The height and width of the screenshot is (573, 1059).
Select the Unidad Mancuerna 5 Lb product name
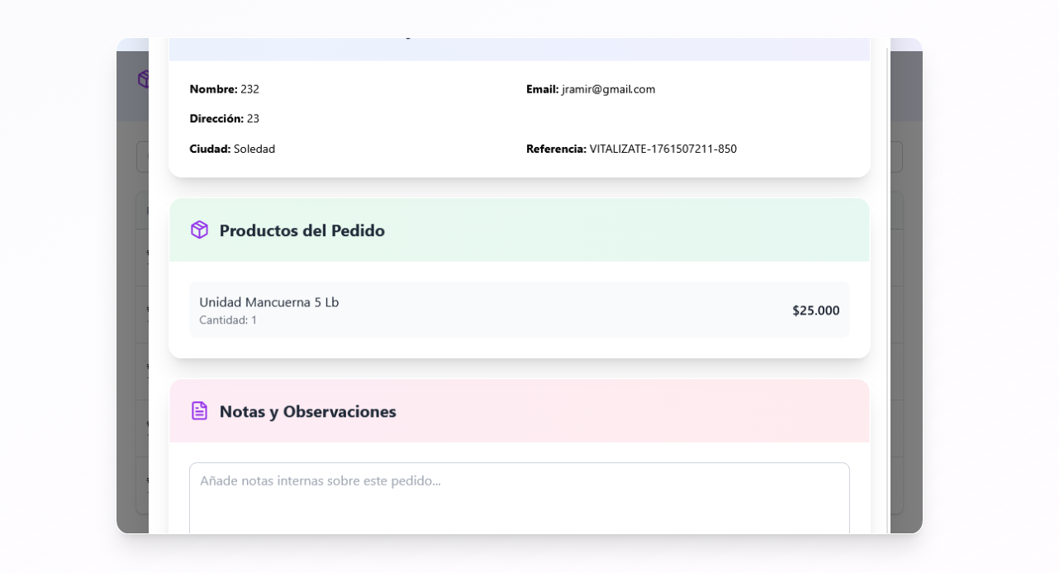tap(269, 302)
